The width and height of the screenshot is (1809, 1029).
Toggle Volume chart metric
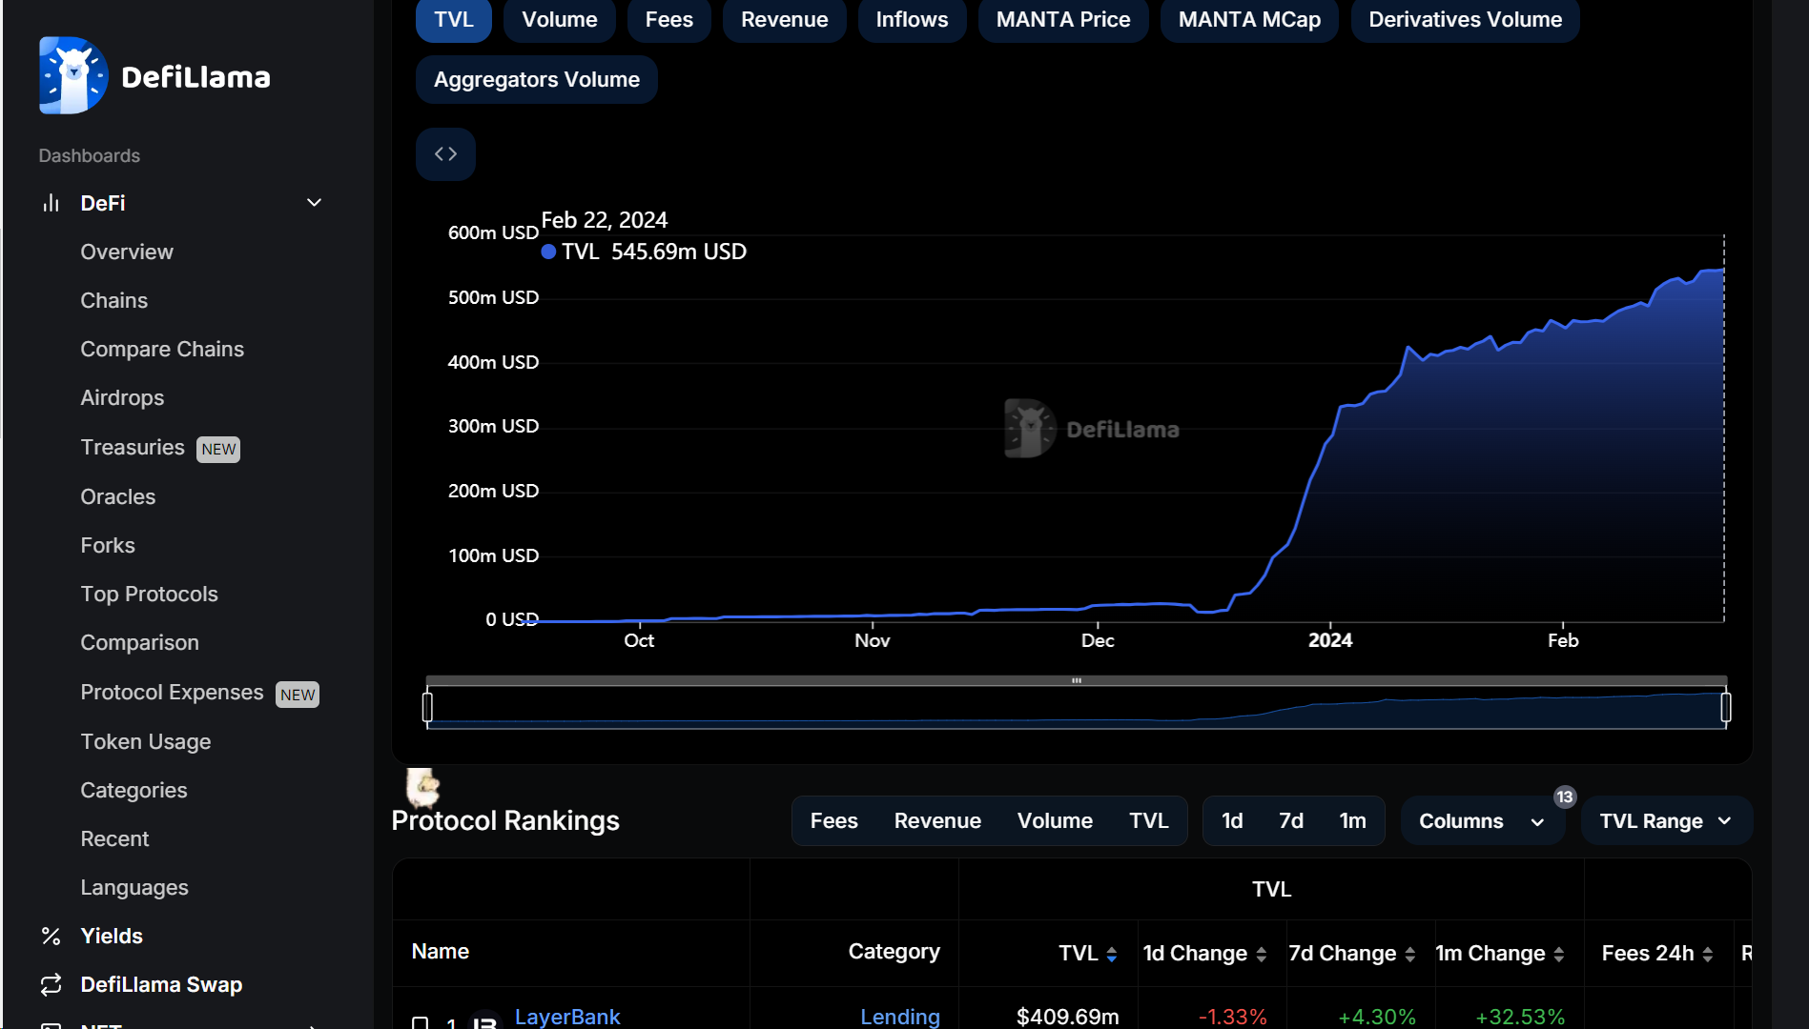[x=560, y=20]
